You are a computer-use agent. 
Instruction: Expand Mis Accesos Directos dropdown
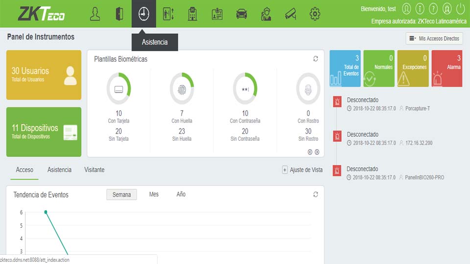(x=434, y=38)
